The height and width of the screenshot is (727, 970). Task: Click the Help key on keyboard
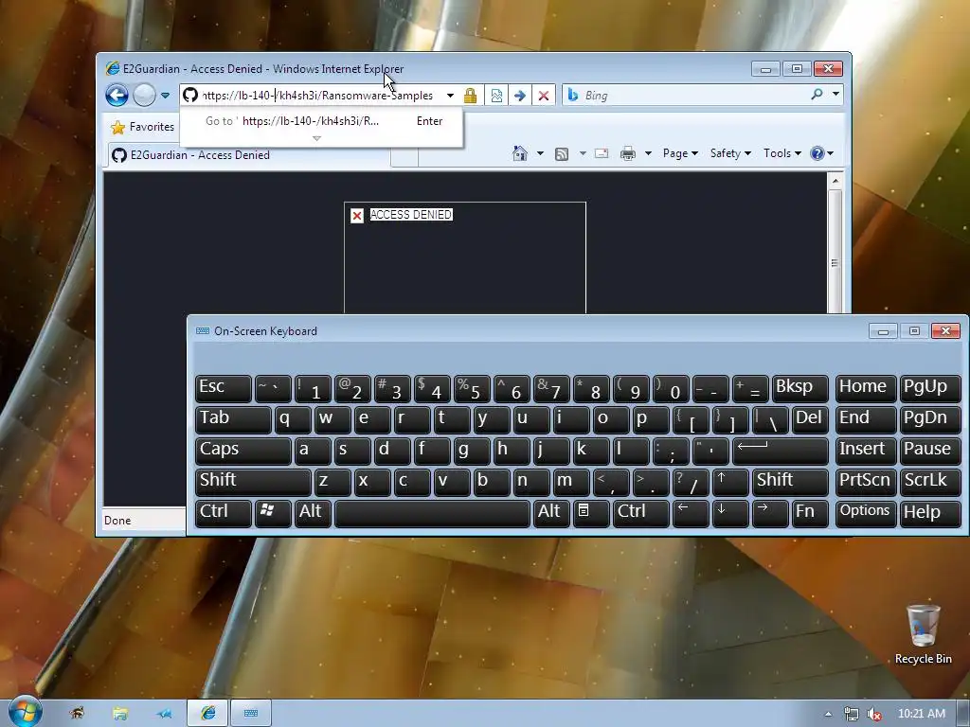point(930,514)
